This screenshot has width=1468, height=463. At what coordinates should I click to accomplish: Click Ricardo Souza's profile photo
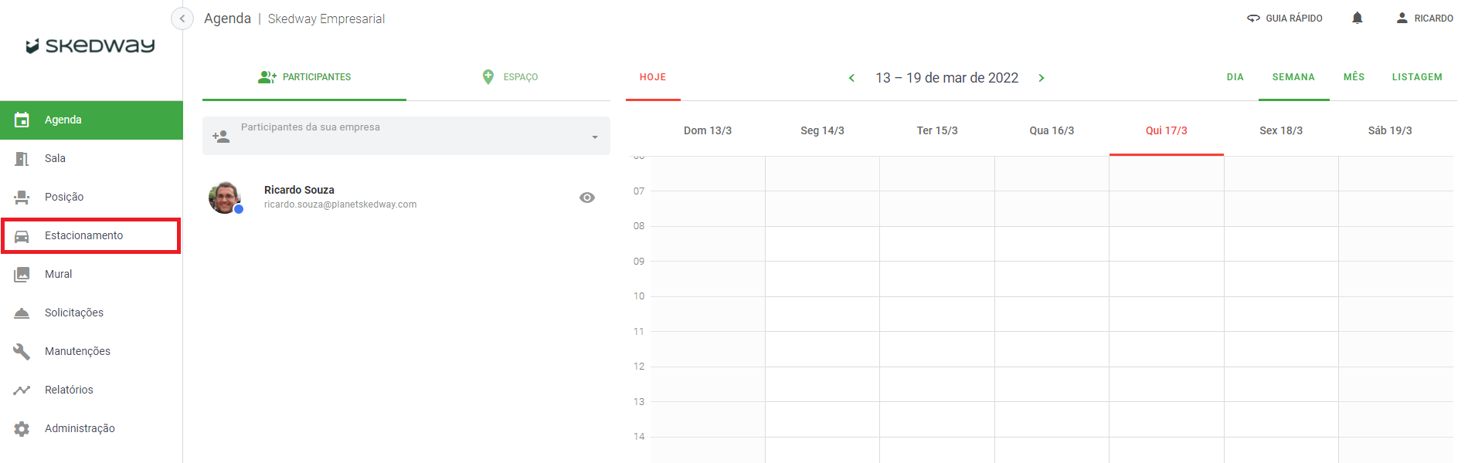click(x=225, y=198)
